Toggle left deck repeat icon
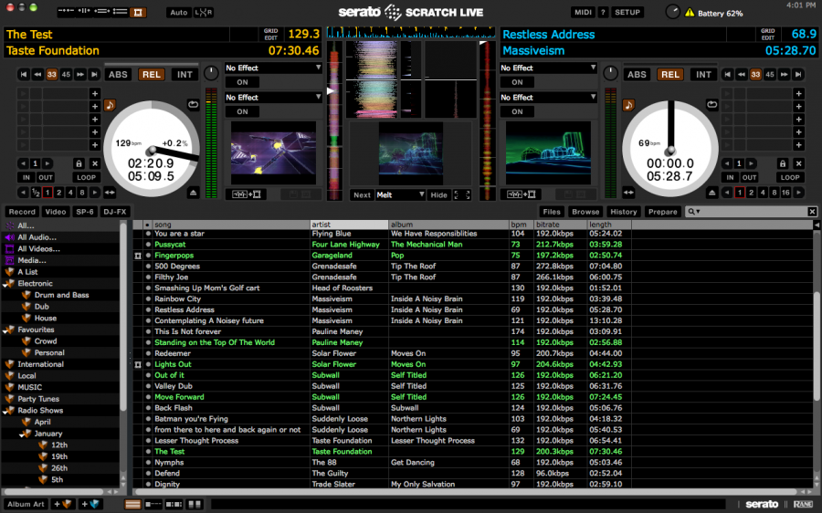The image size is (822, 513). tap(193, 104)
